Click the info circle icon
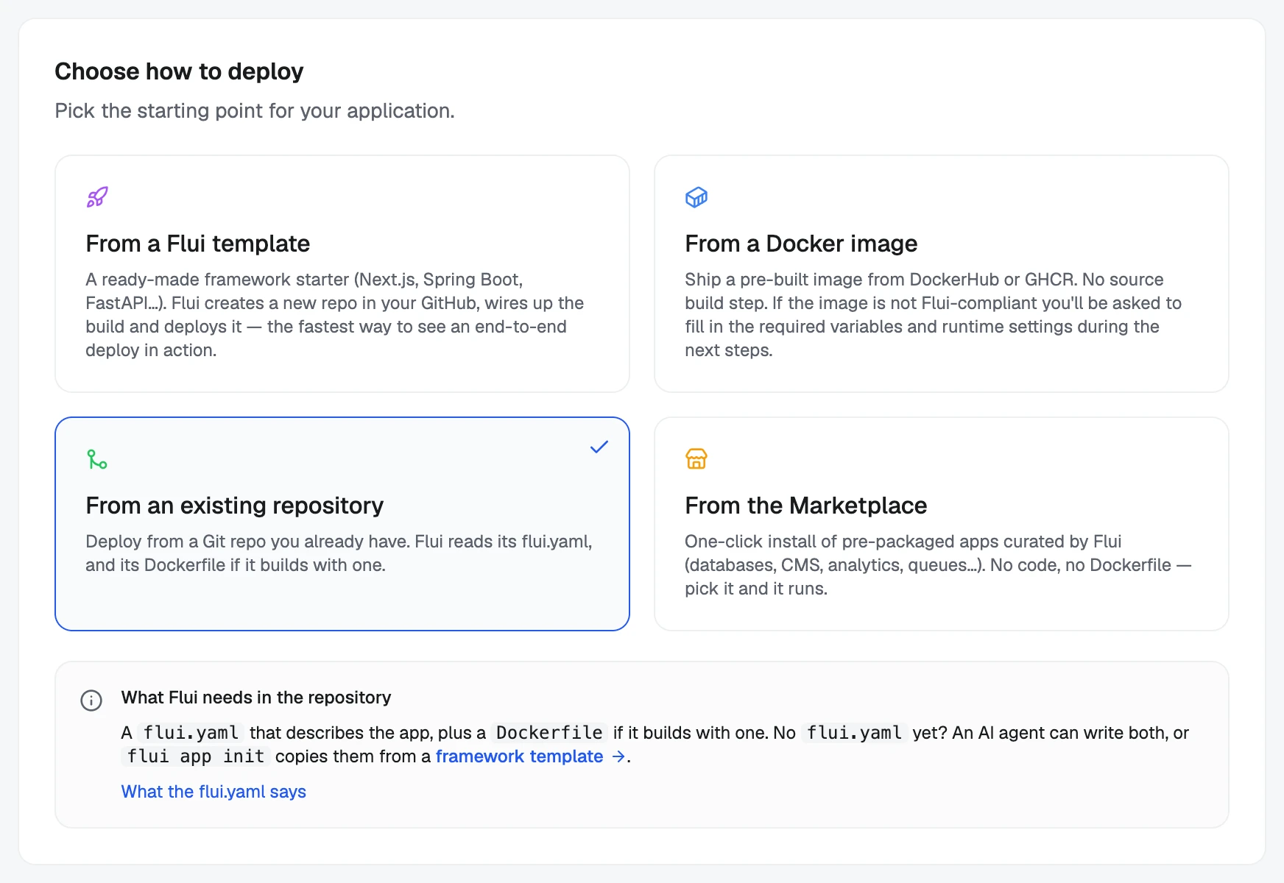The width and height of the screenshot is (1284, 883). tap(91, 700)
